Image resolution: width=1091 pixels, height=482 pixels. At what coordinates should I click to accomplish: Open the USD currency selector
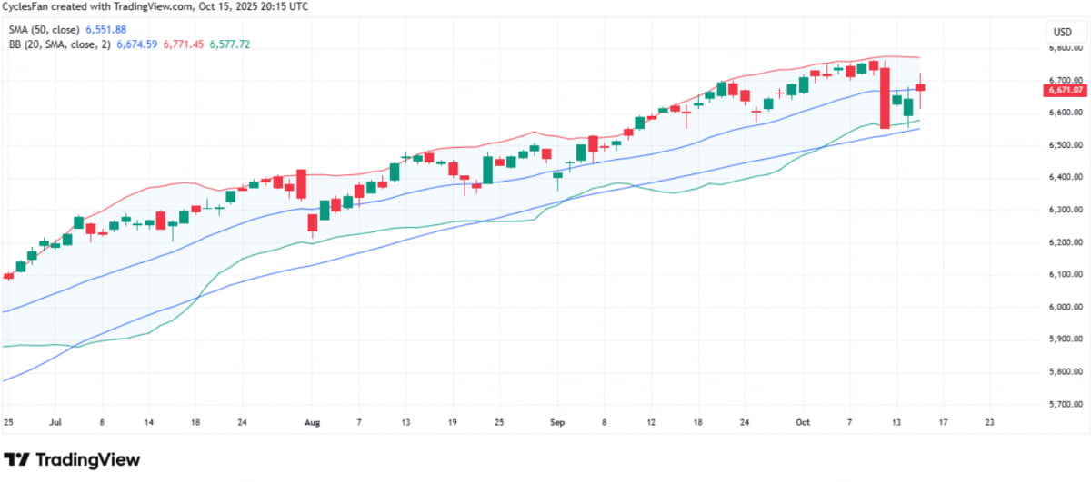(1062, 32)
